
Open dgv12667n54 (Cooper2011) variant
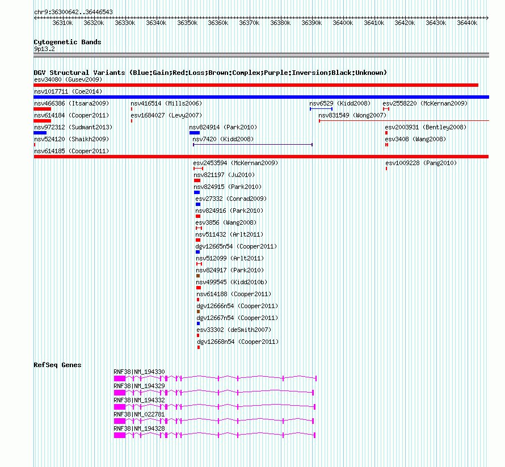coord(237,318)
